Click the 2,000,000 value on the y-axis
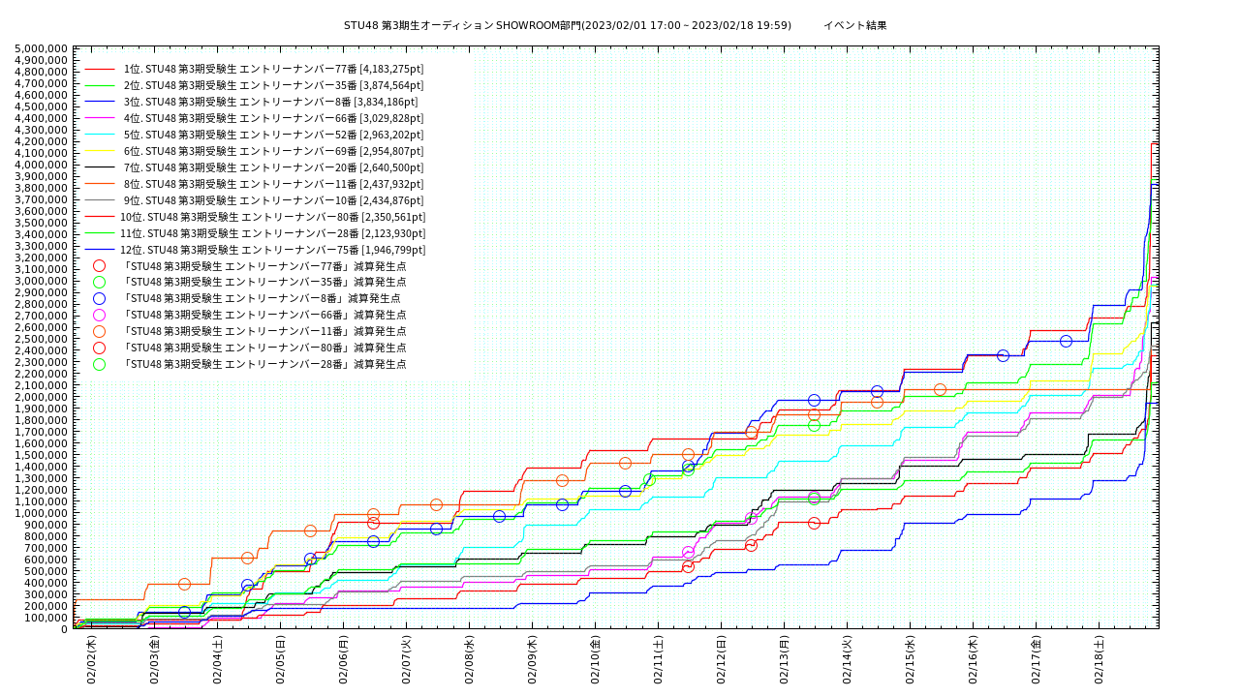1240x697 pixels. coord(42,397)
